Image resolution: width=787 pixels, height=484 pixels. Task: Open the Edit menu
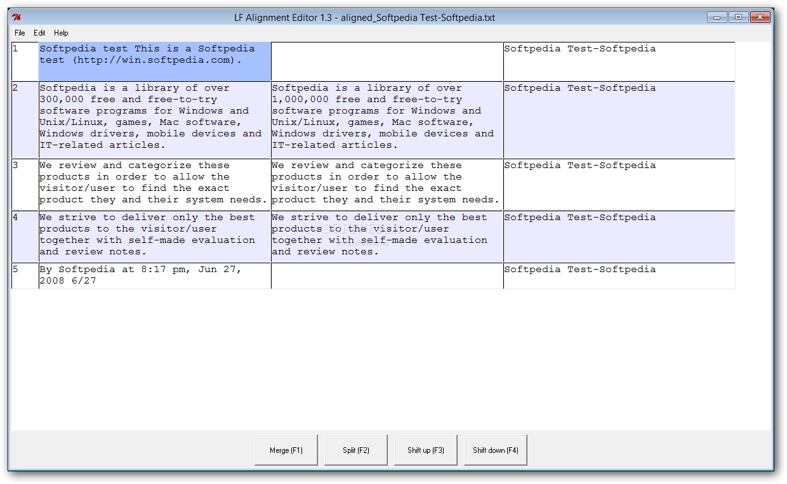pyautogui.click(x=39, y=33)
